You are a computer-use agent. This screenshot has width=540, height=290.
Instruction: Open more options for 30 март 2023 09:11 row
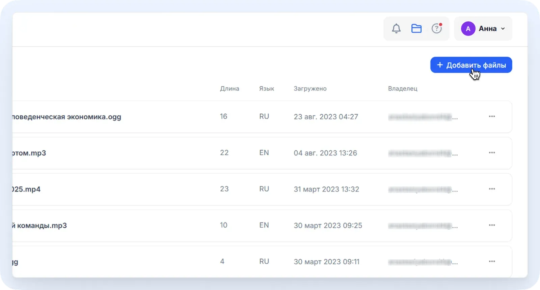492,261
